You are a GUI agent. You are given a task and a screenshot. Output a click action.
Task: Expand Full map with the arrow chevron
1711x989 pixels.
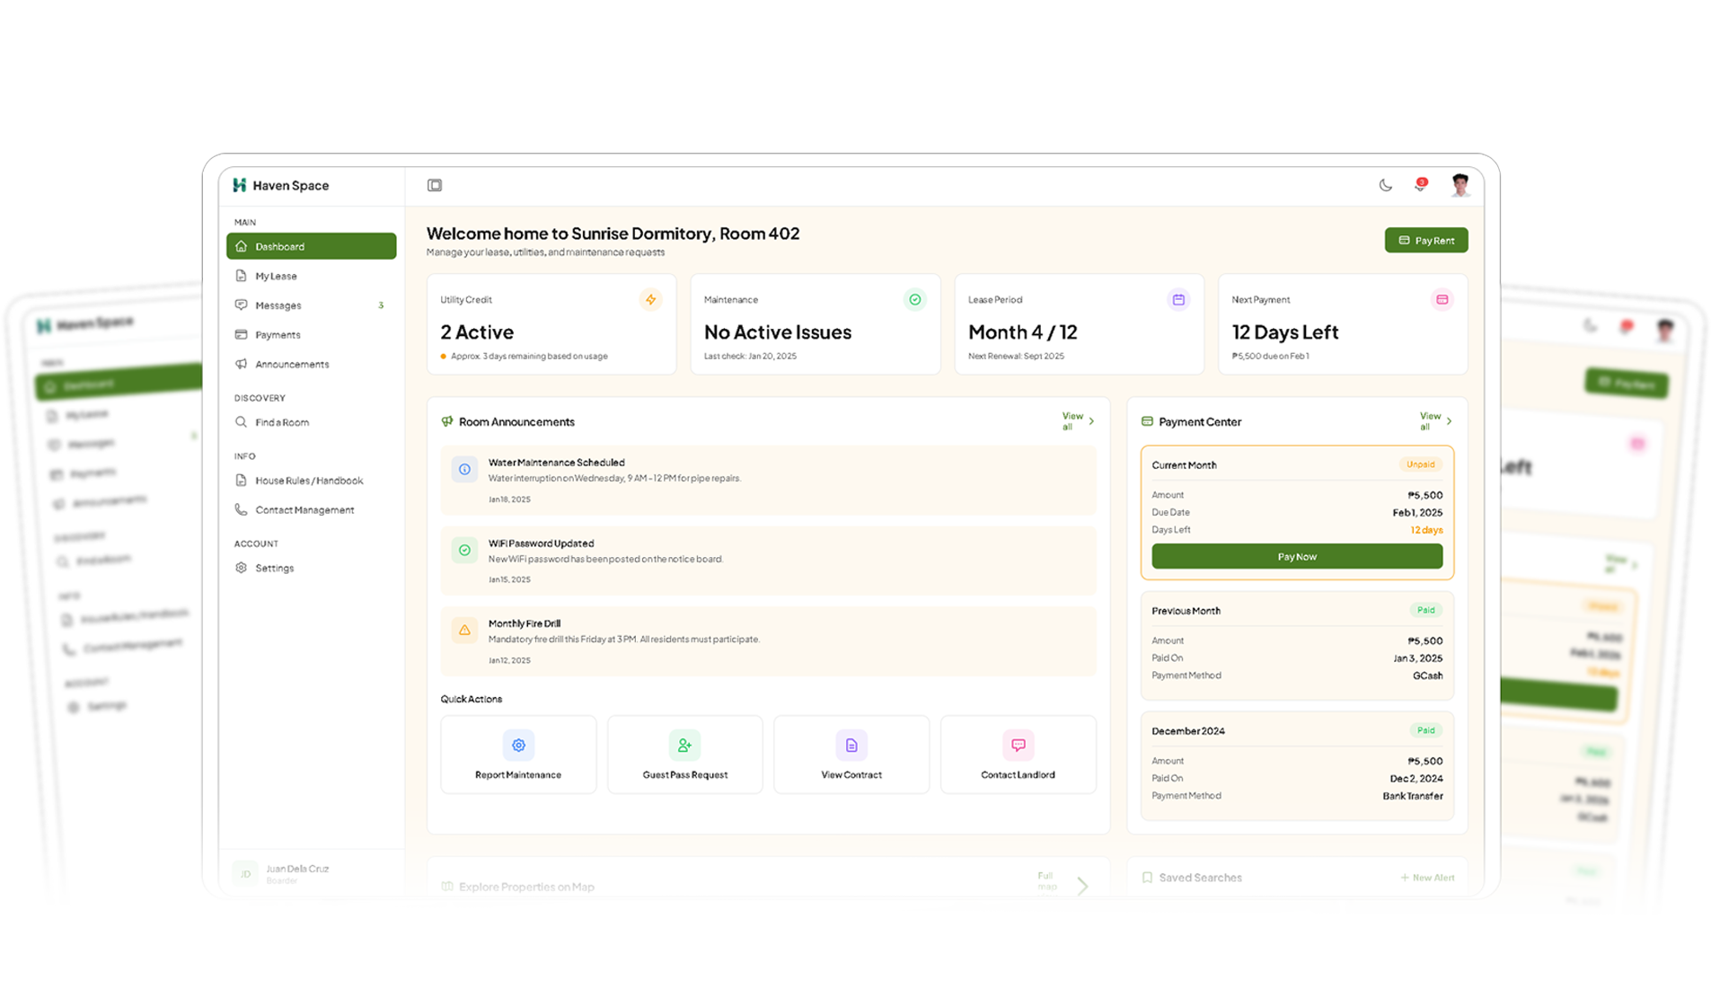point(1082,886)
